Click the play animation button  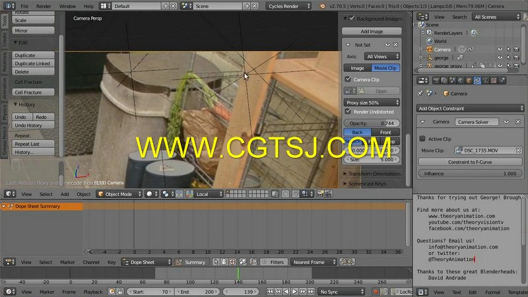294,292
